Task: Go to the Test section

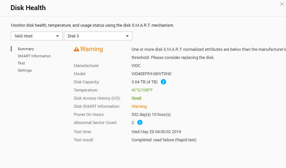Action: point(21,63)
